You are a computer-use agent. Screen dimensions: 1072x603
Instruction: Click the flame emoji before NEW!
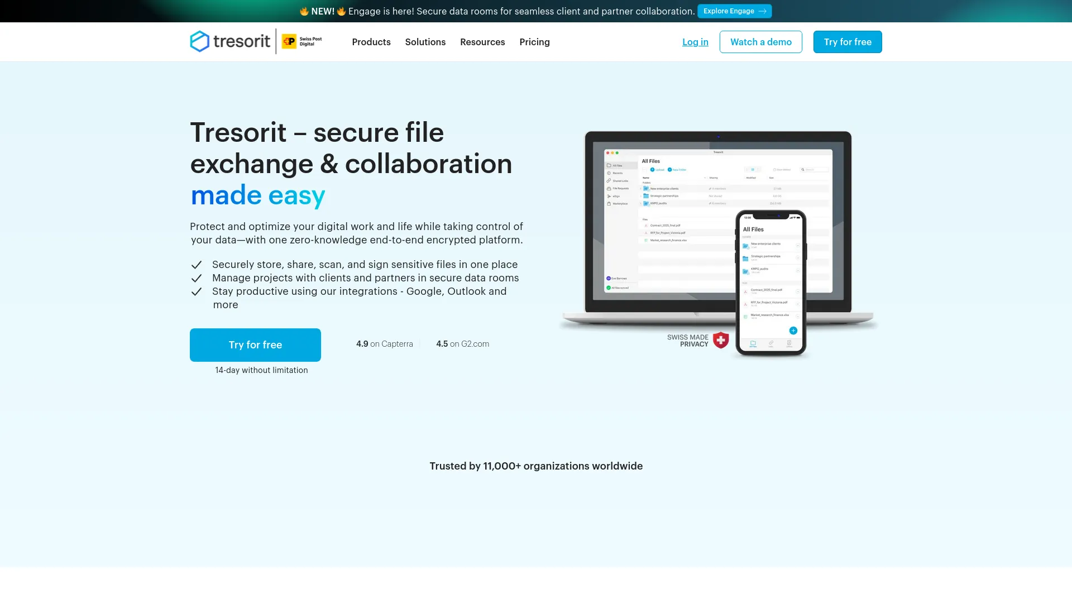click(x=304, y=11)
